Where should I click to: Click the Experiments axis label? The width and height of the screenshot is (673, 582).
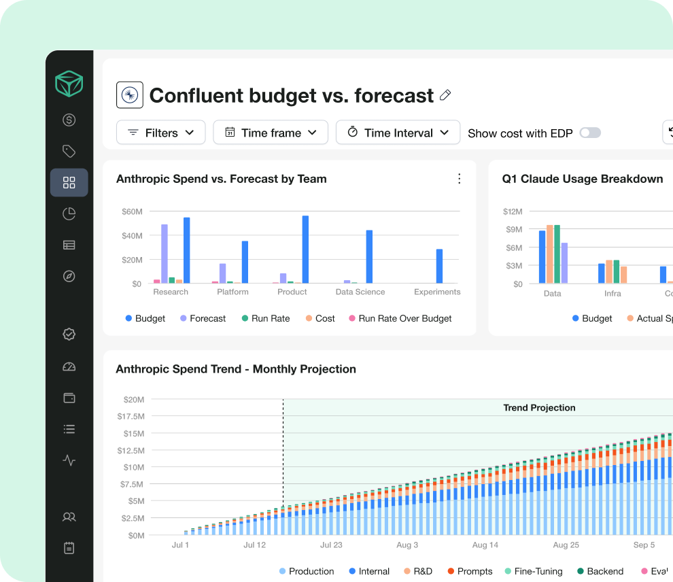(x=437, y=292)
